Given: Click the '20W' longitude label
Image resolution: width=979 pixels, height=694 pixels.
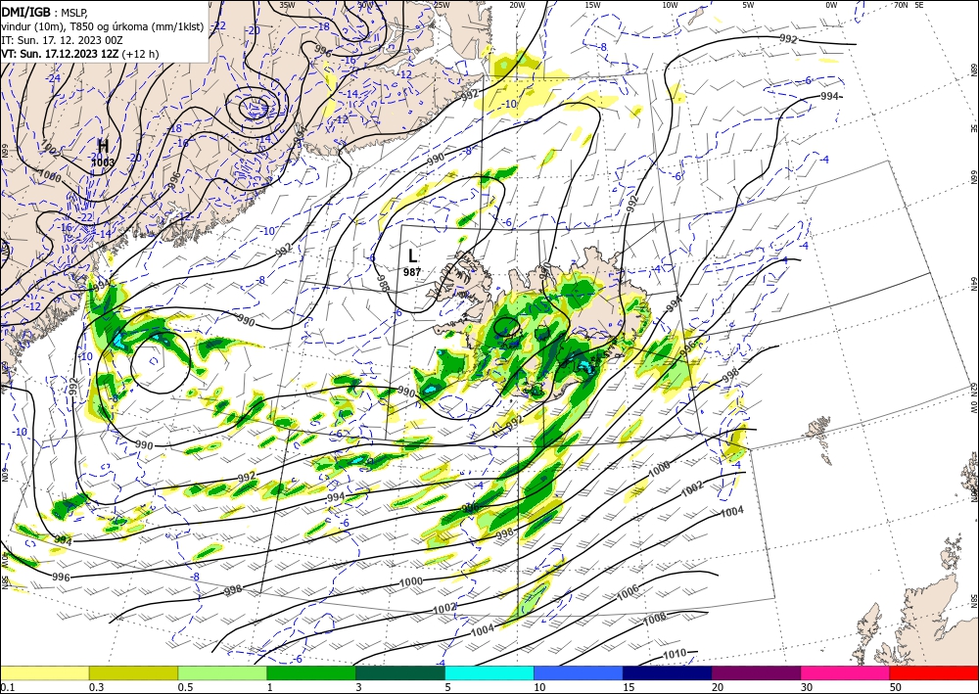Looking at the screenshot, I should 517,5.
